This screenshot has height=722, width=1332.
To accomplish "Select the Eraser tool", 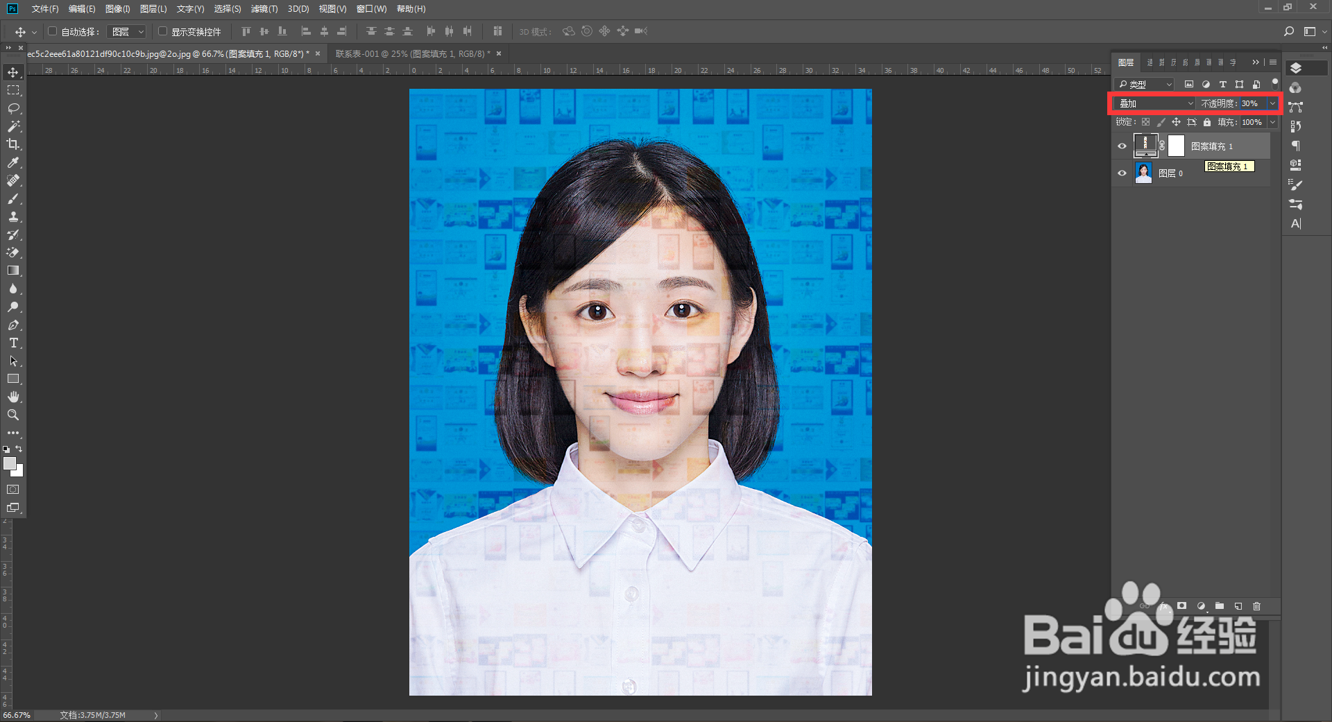I will 13,253.
